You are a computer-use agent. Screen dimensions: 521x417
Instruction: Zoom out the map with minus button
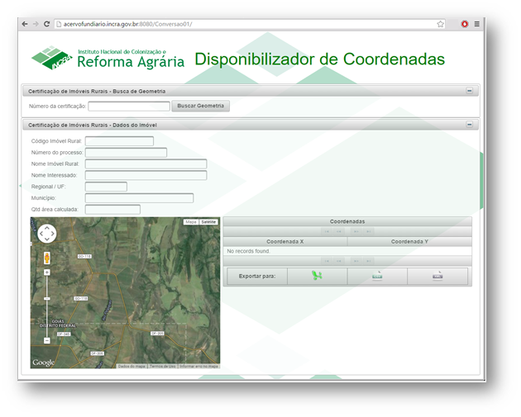pos(47,339)
